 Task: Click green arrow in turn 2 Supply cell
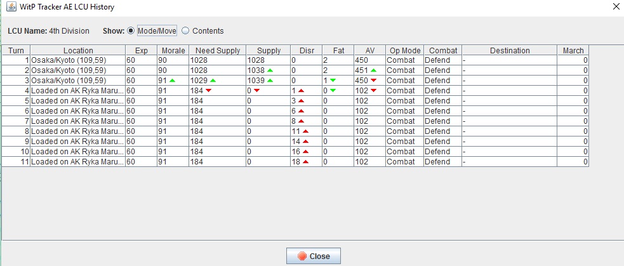coord(270,70)
